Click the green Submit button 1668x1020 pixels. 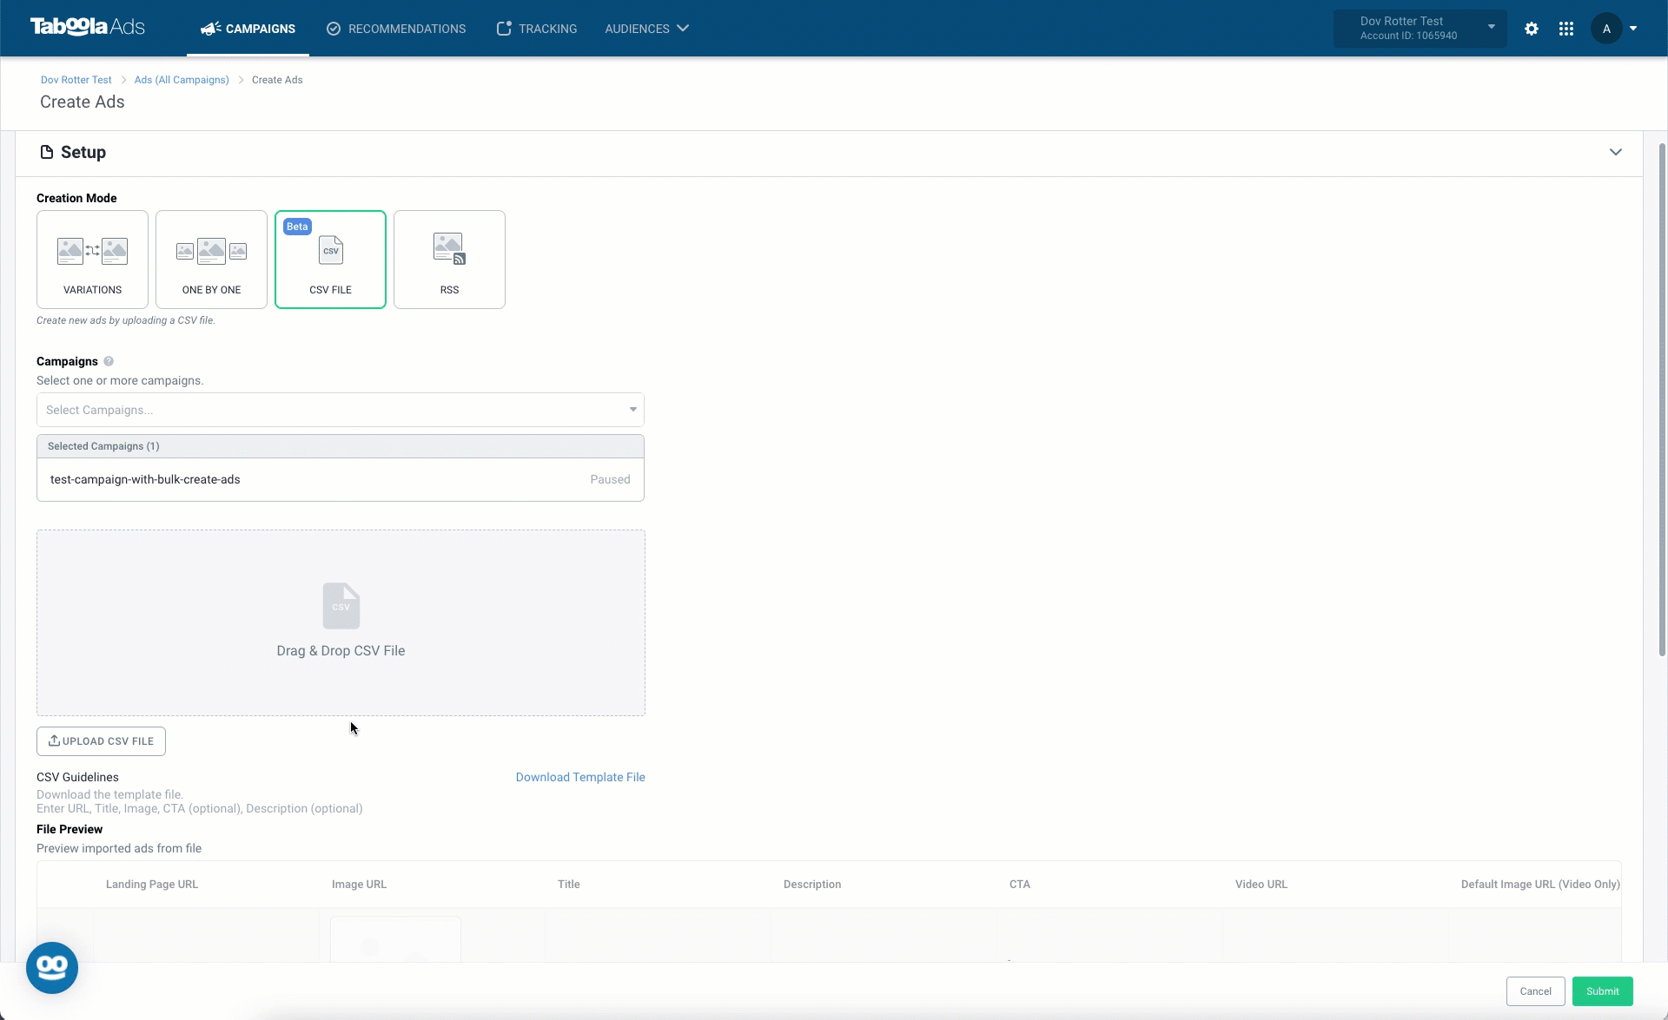click(1602, 991)
